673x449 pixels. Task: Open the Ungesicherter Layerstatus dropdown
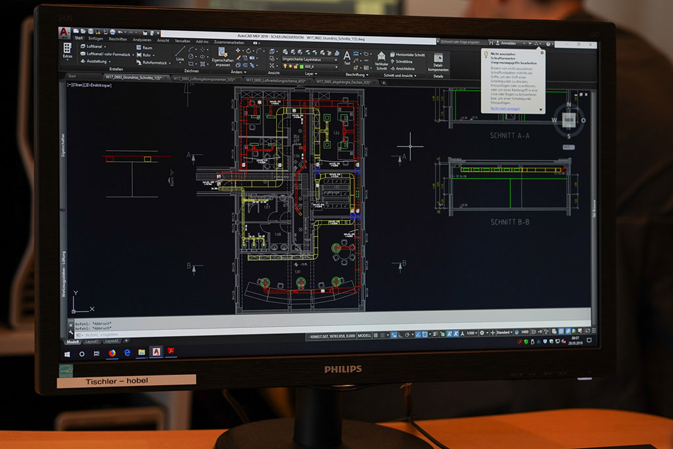point(309,59)
